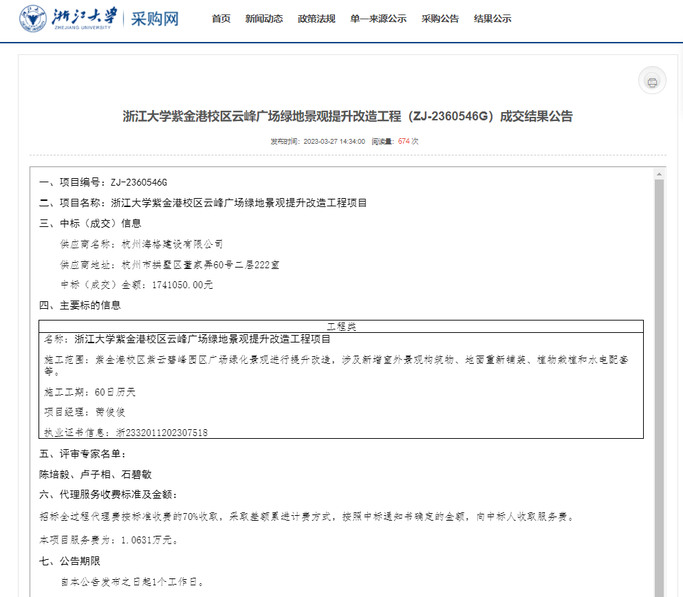Click 五、评审专家名单 heading
Screen dimensions: 683x597
pos(83,454)
